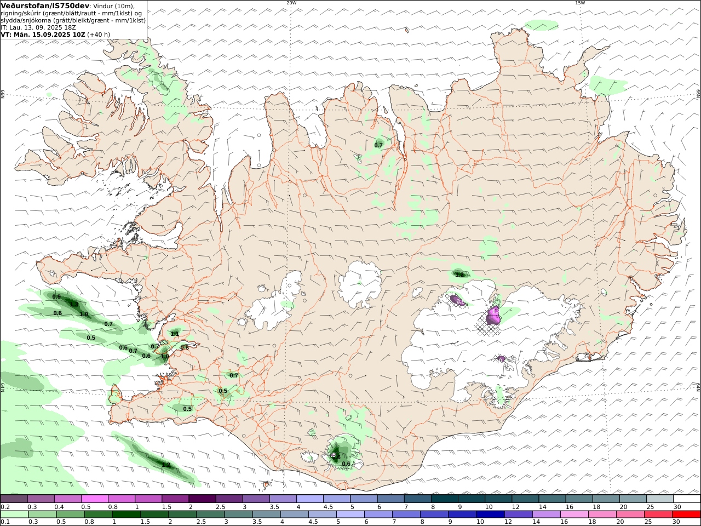Click the dark blue swatch labeled 10 on rain scale
The image size is (701, 526).
click(x=490, y=514)
